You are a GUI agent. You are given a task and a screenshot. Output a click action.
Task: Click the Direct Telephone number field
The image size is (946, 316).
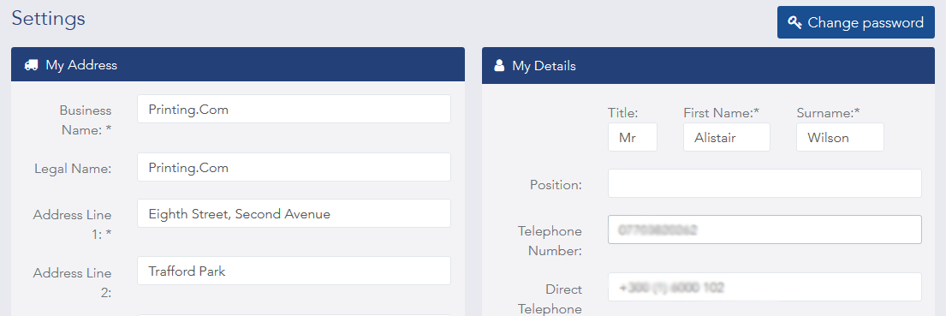[765, 287]
